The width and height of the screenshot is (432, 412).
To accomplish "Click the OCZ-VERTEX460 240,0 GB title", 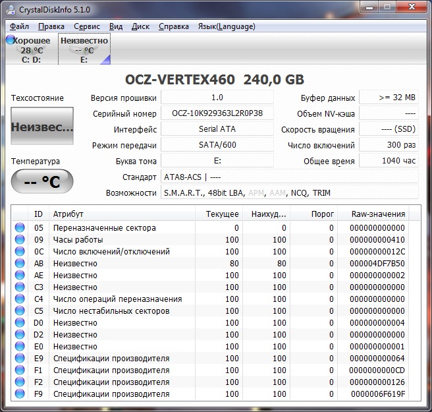I will [214, 80].
